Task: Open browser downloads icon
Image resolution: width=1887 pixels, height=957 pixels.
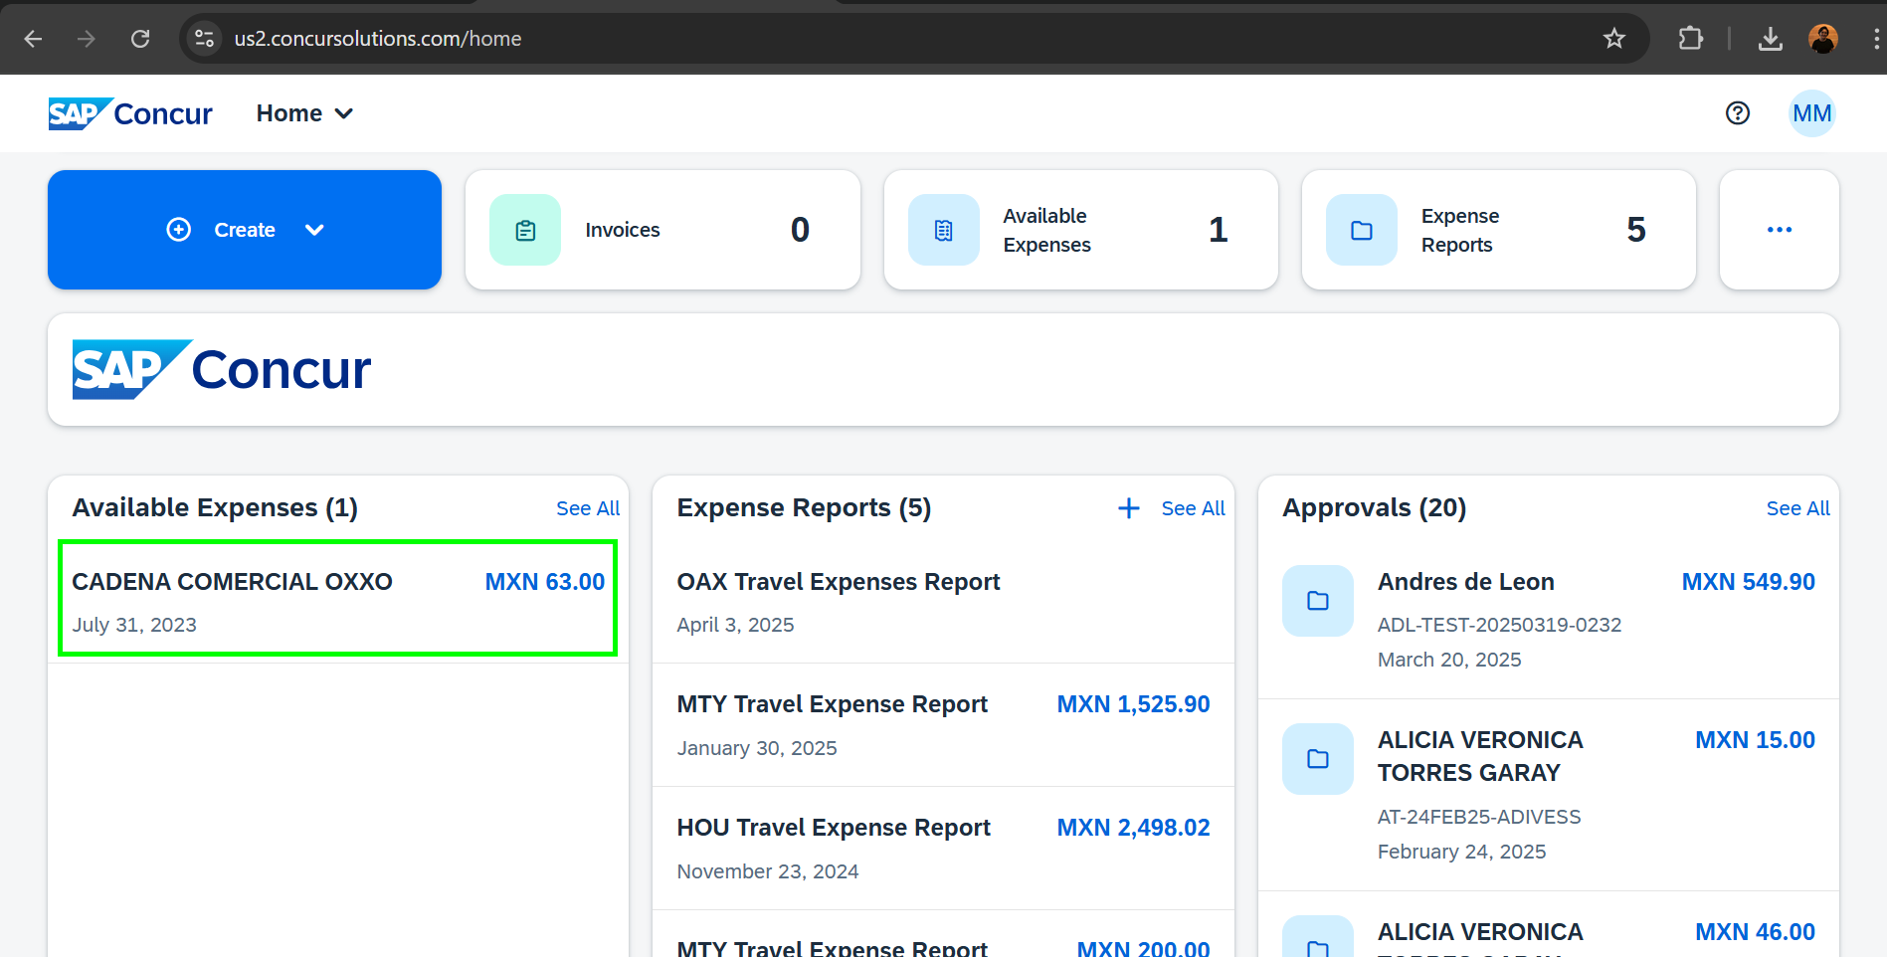Action: (1770, 39)
